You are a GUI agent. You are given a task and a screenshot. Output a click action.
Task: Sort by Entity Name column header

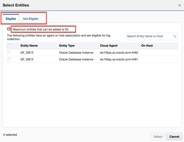click(x=29, y=46)
